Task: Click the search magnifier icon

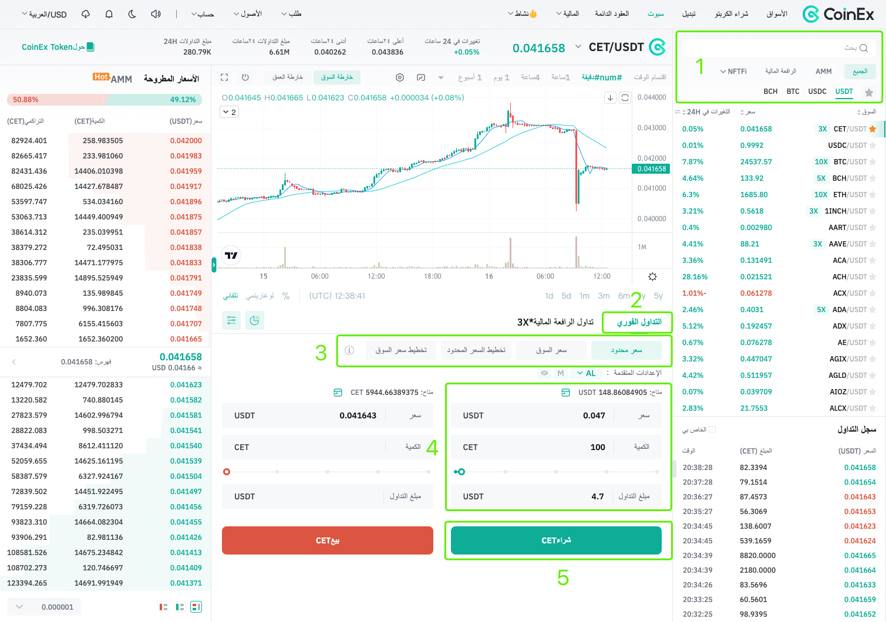Action: click(864, 48)
